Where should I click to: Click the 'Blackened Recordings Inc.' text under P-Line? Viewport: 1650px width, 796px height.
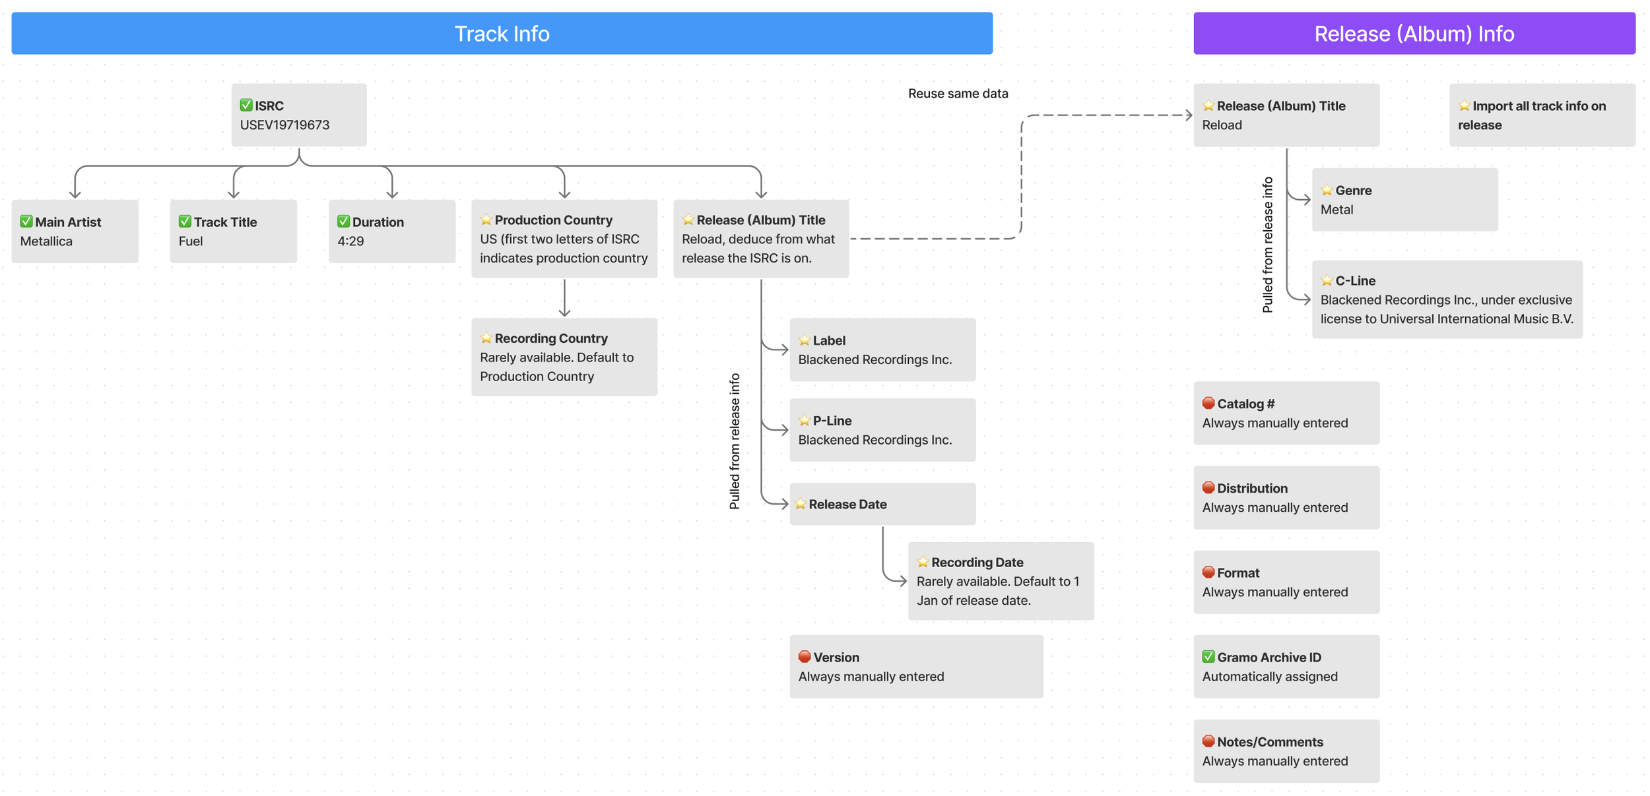coord(875,439)
